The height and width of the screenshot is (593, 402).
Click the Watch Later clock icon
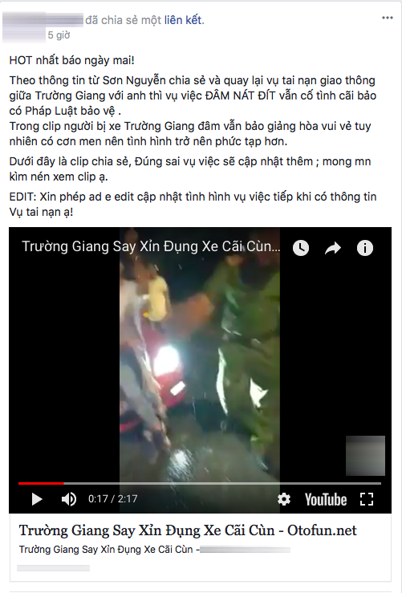click(x=301, y=248)
